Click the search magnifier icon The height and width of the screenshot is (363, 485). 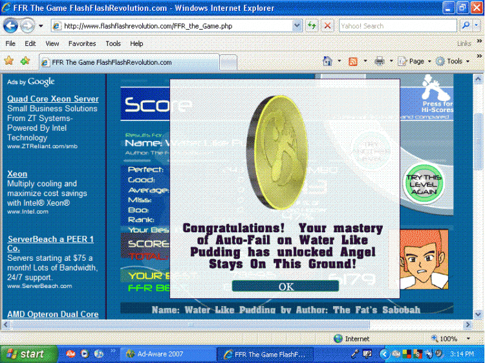[466, 26]
